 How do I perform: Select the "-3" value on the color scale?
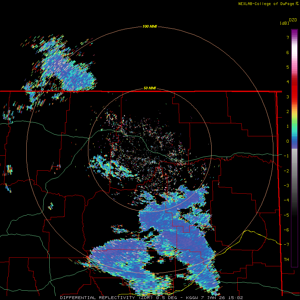click(286, 186)
